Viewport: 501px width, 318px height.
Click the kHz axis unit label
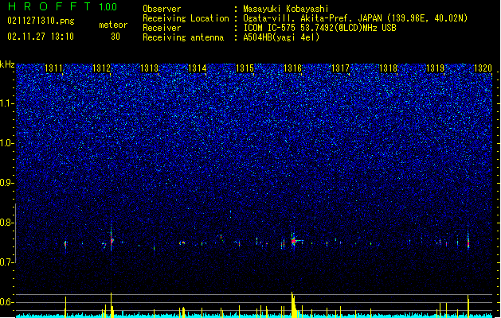[x=7, y=64]
